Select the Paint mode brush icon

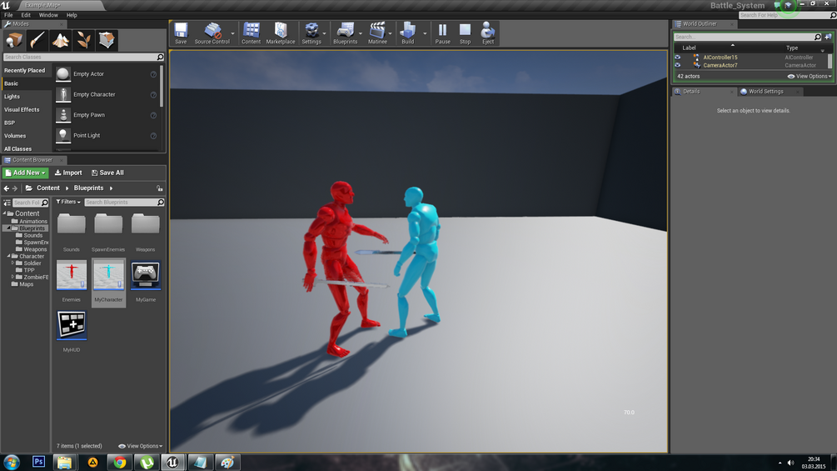pos(37,40)
